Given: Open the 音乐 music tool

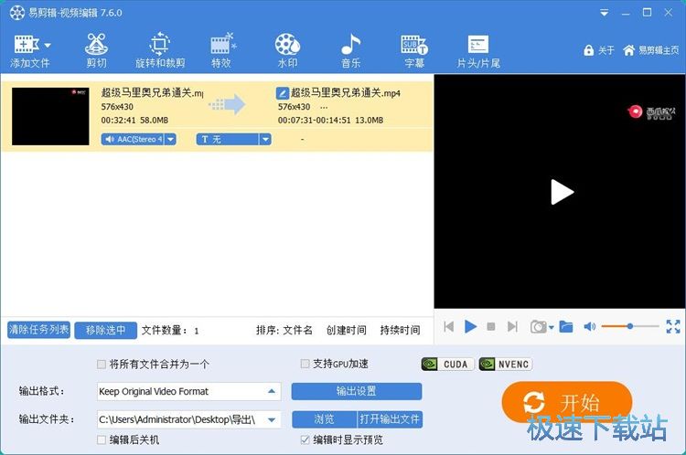Looking at the screenshot, I should (351, 50).
